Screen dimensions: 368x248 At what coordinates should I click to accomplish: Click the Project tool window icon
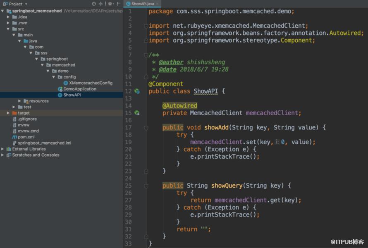[x=5, y=4]
